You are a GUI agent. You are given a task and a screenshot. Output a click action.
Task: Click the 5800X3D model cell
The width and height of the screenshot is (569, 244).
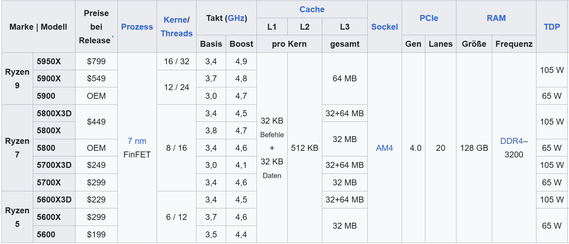coord(54,113)
